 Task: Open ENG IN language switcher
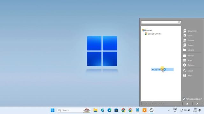point(175,110)
